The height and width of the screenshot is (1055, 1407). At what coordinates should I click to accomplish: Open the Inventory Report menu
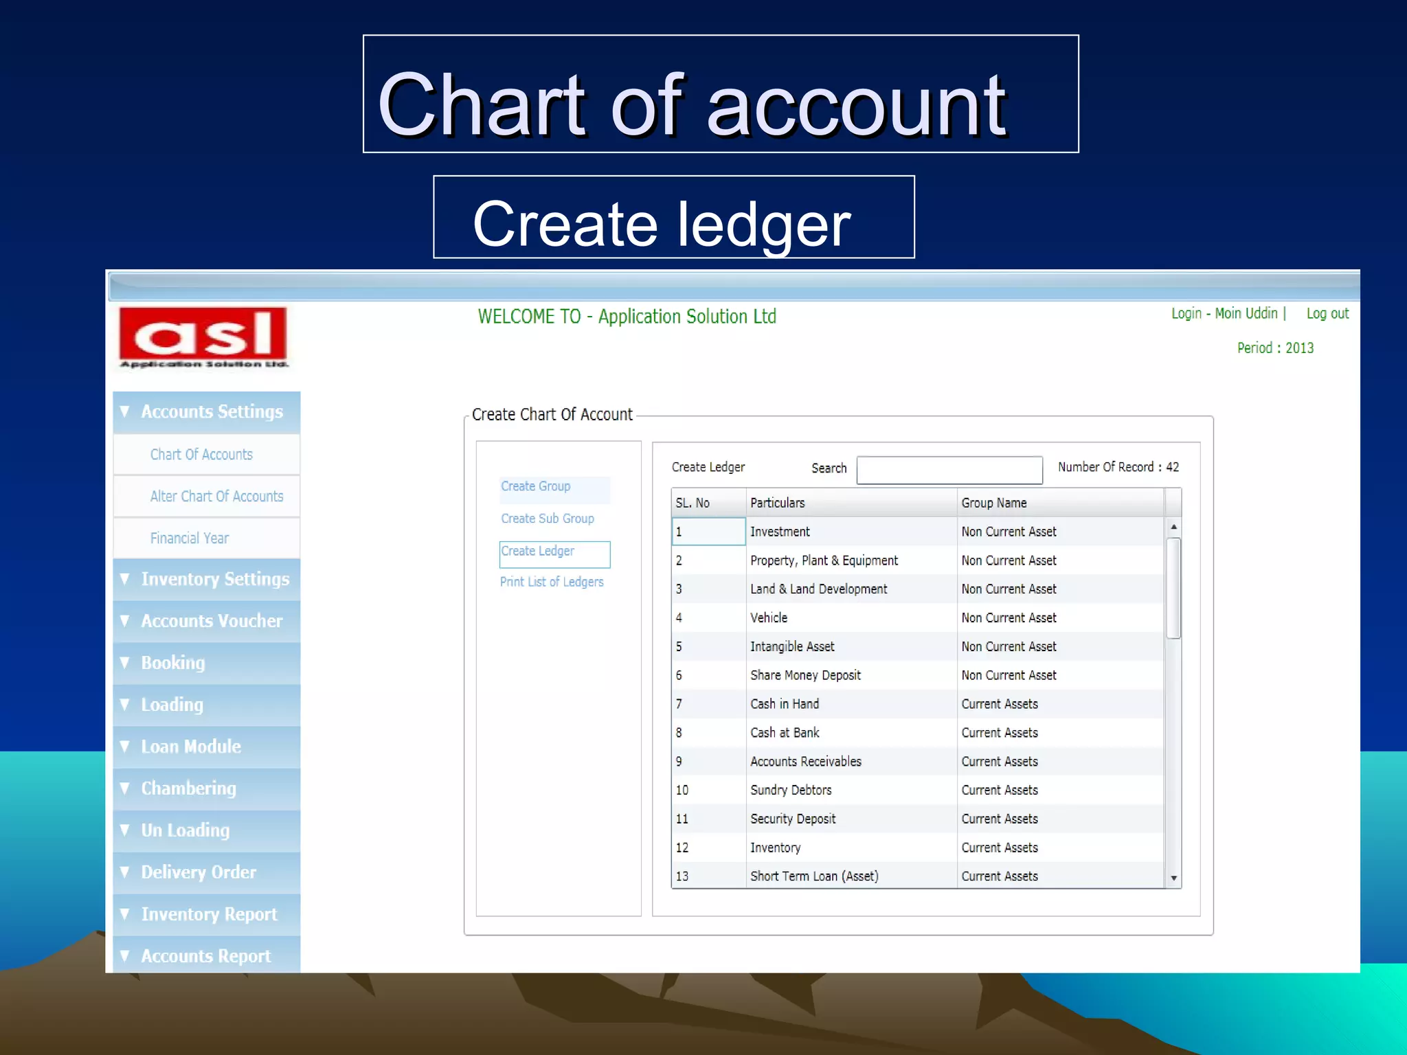point(207,914)
